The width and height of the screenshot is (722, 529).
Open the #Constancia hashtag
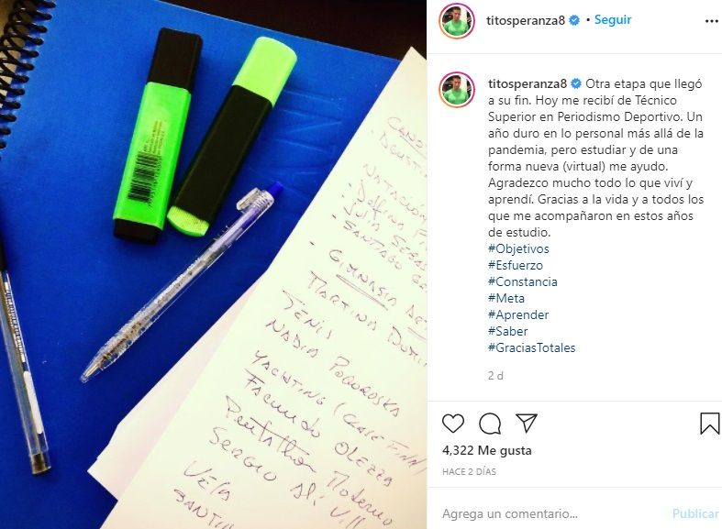(x=523, y=282)
